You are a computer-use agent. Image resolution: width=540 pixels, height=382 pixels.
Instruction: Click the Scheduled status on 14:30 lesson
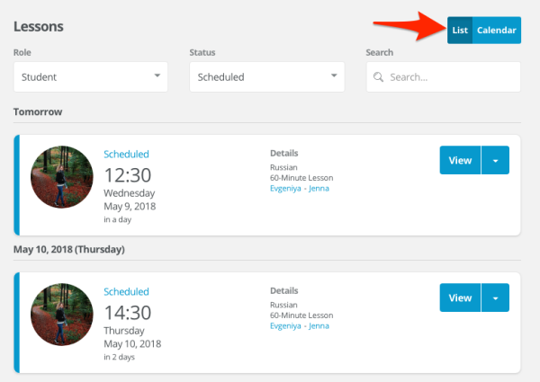126,291
